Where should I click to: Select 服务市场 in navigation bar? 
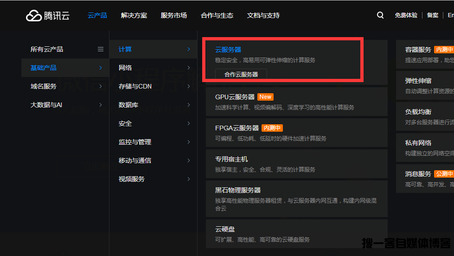click(x=174, y=15)
